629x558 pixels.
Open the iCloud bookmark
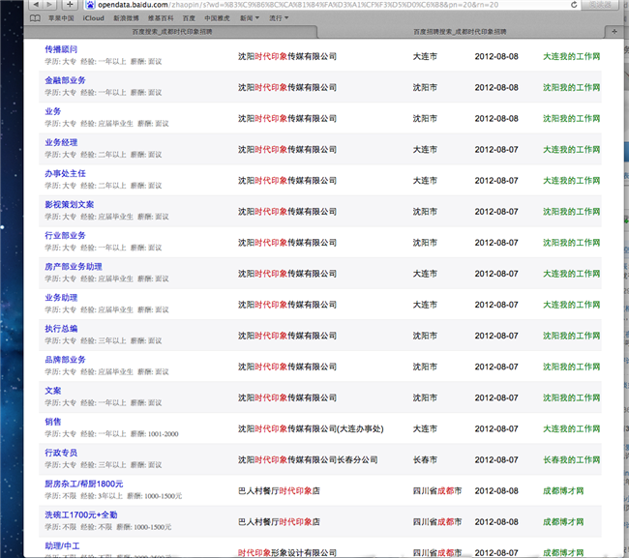click(94, 18)
